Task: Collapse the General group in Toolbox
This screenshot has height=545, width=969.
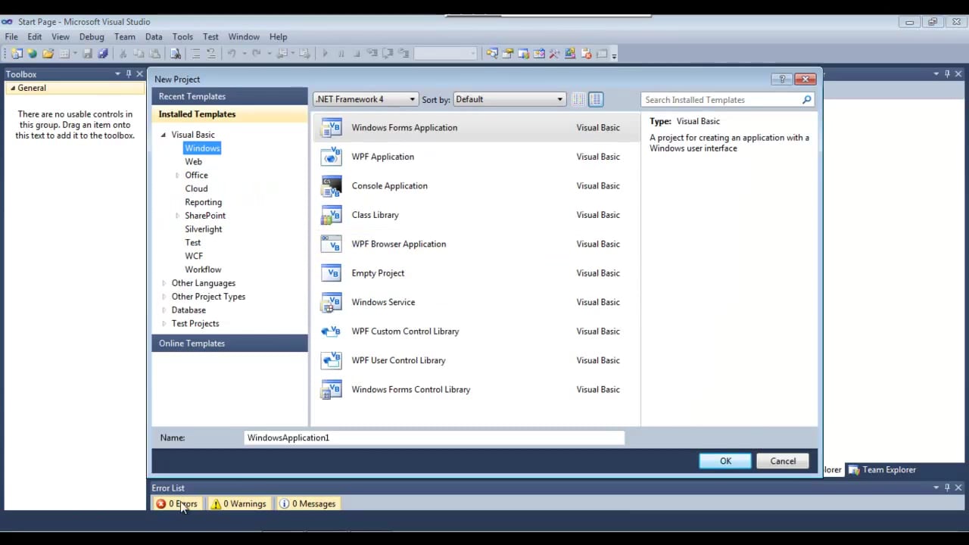Action: tap(12, 89)
